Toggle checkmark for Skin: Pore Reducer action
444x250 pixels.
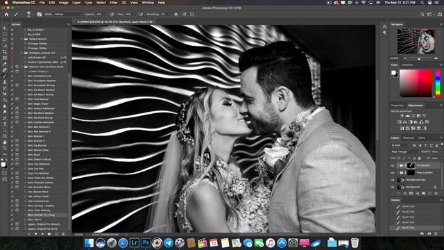click(x=12, y=99)
